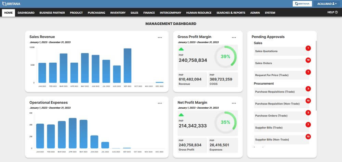Viewport: 342px width, 162px height.
Task: Open Purchase Requisitions (Trade) approvals
Action: click(x=281, y=92)
